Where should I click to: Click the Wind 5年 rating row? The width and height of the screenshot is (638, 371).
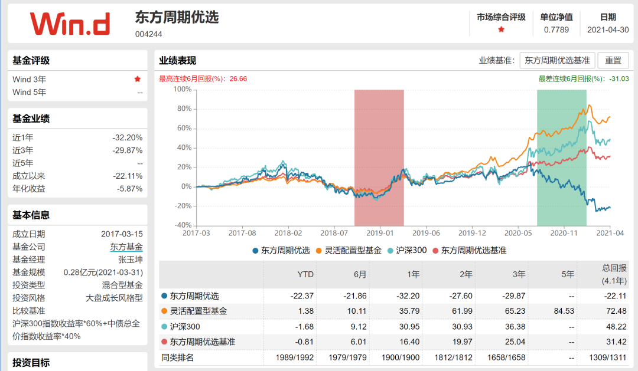pyautogui.click(x=77, y=92)
